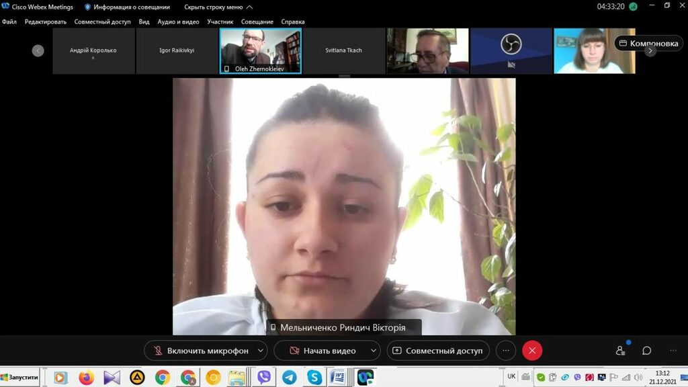This screenshot has height=387, width=688.
Task: Open the participants panel icon
Action: 620,351
